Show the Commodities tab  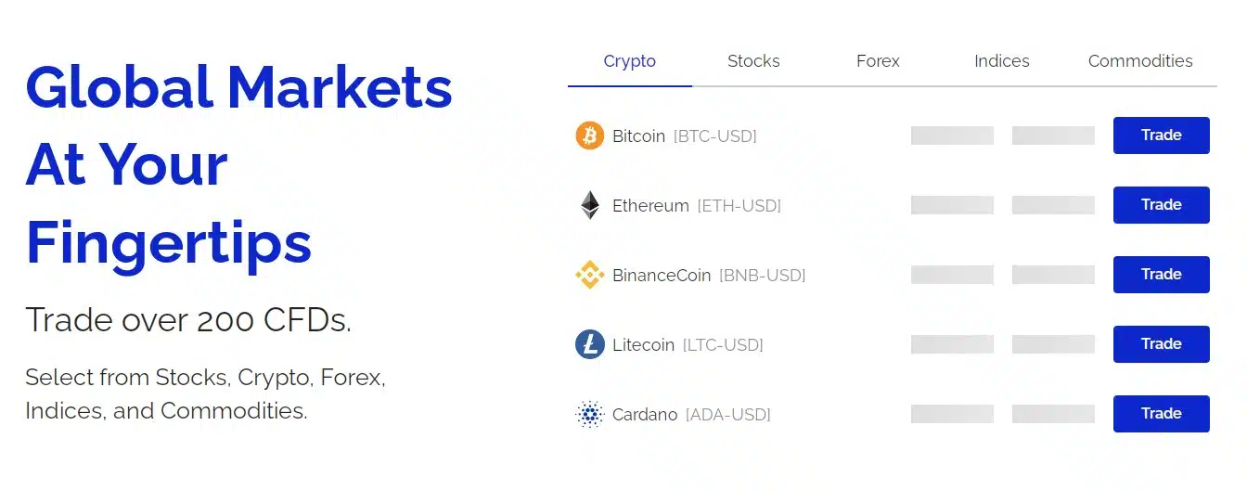tap(1140, 61)
